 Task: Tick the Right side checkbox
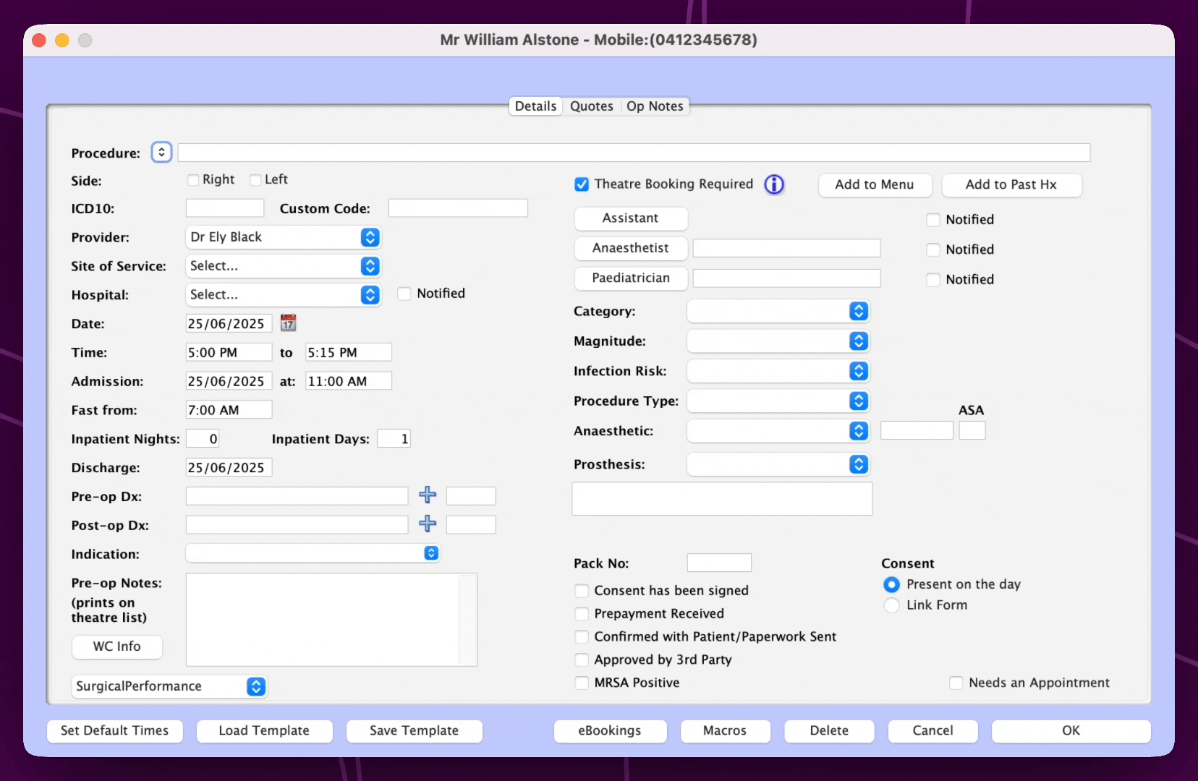(x=193, y=180)
